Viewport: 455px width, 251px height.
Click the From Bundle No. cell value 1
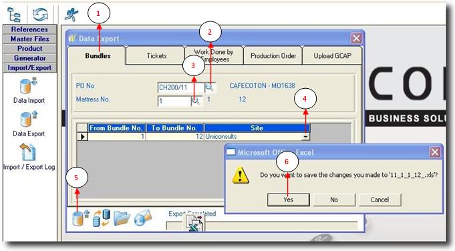(x=117, y=136)
